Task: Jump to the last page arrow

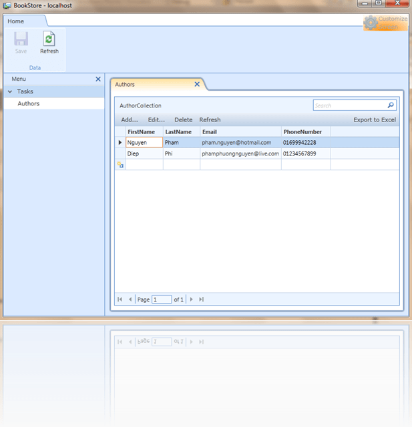Action: [x=202, y=300]
